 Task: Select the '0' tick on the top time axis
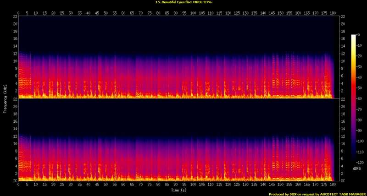[x=18, y=13]
